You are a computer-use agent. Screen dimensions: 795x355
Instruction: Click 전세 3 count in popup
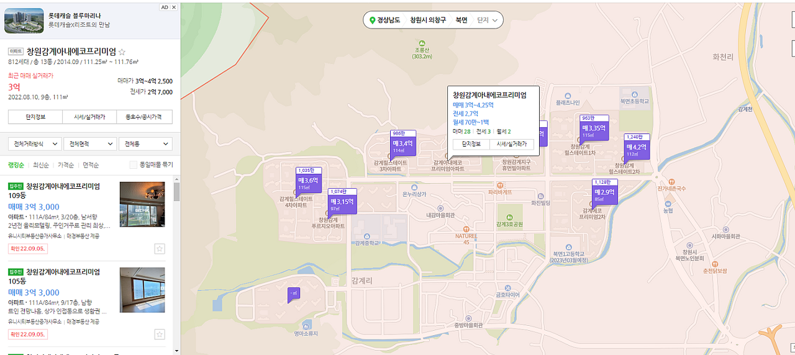pyautogui.click(x=483, y=132)
